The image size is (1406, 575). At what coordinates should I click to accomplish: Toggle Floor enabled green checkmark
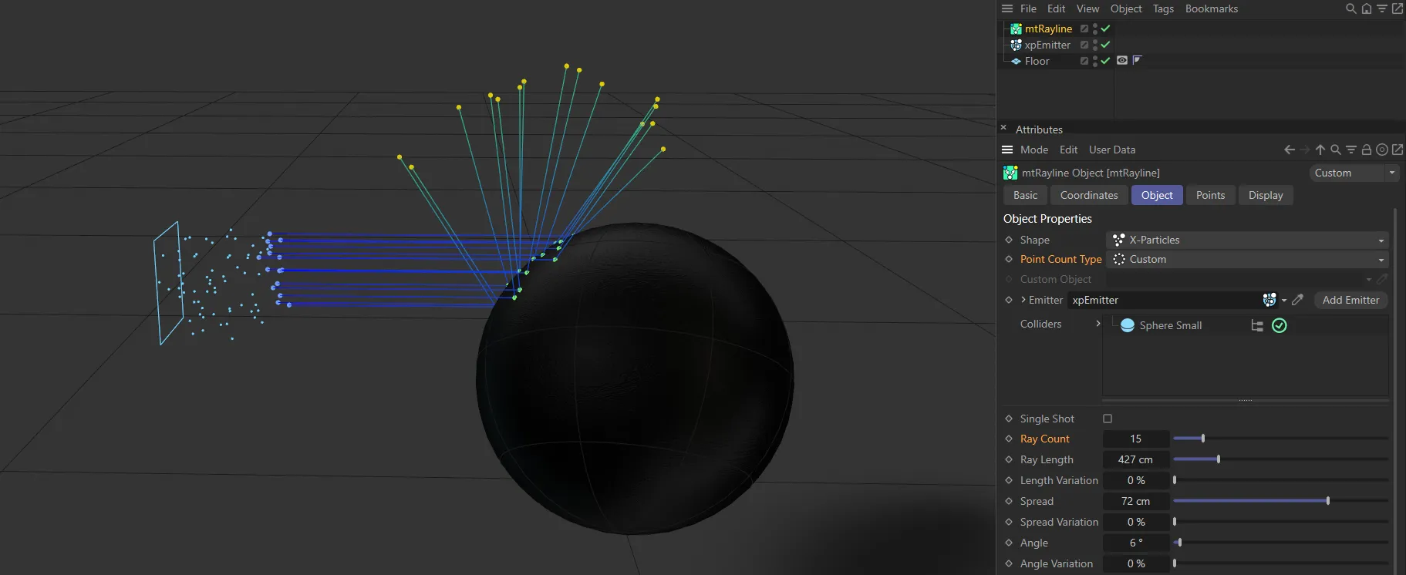[x=1105, y=61]
